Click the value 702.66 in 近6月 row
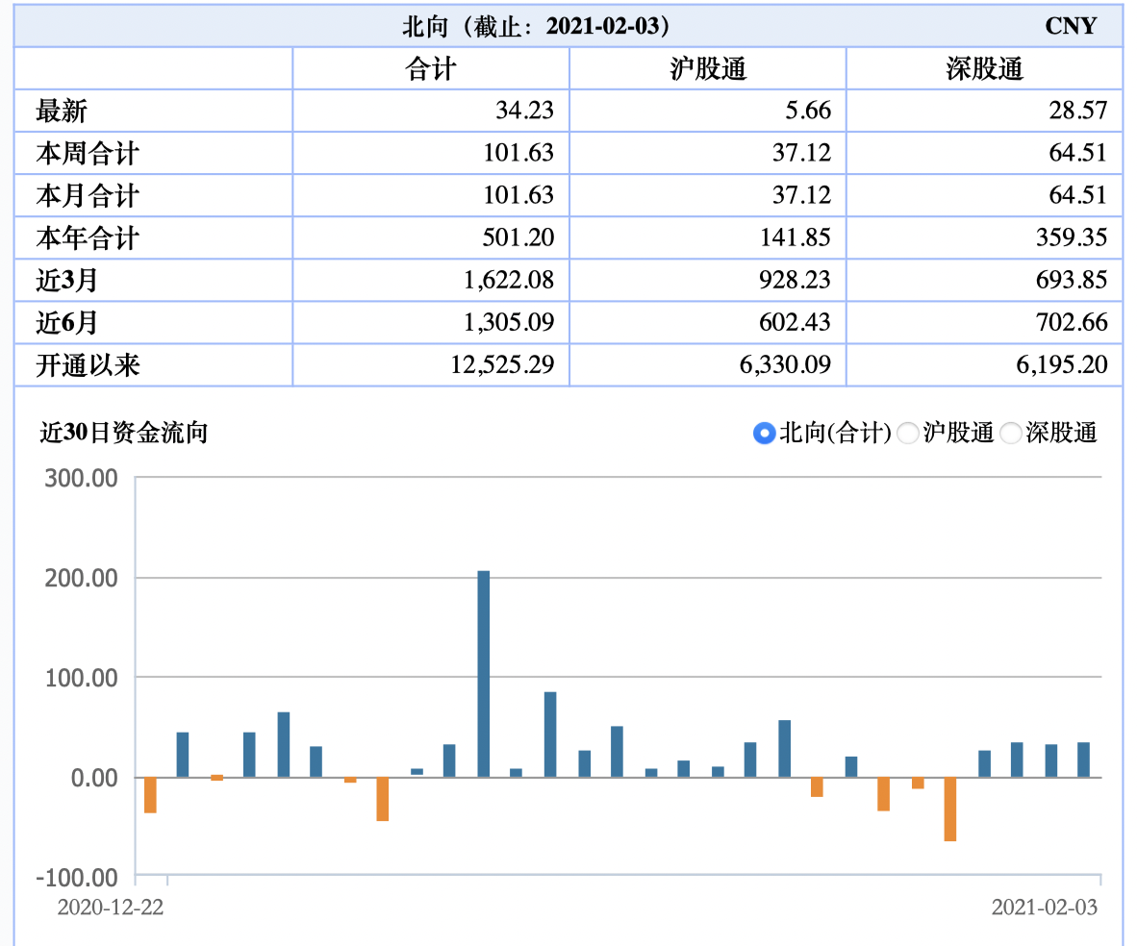This screenshot has width=1137, height=946. point(1072,322)
